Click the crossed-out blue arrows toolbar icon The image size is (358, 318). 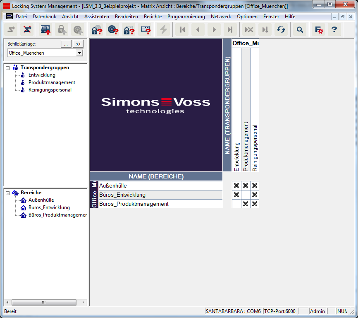click(x=27, y=30)
